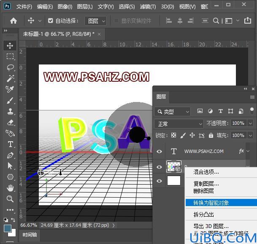257x244 pixels.
Task: Toggle lock transparent pixels
Action: tap(173, 135)
